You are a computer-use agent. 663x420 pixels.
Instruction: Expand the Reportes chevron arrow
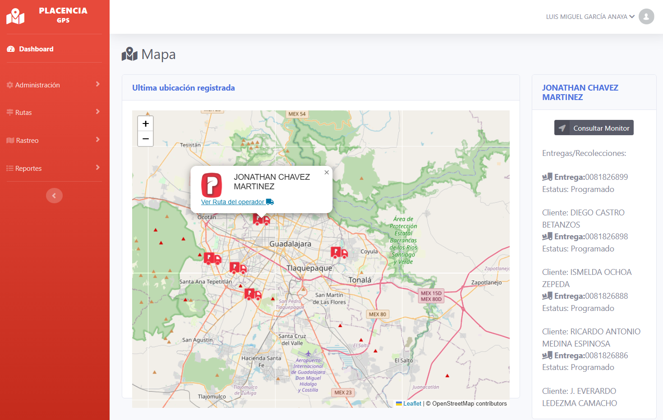point(97,168)
